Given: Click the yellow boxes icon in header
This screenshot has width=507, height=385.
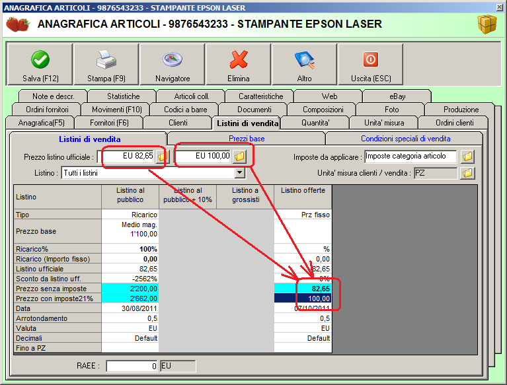Looking at the screenshot, I should tap(487, 24).
